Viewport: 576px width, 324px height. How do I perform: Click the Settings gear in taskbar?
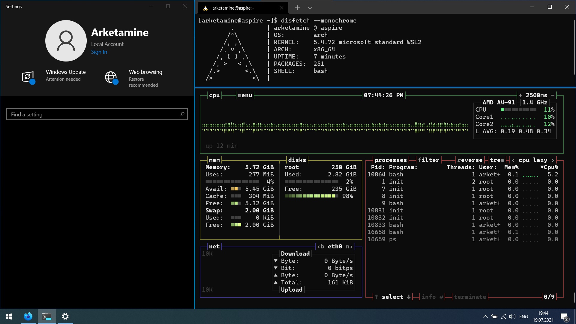coord(65,316)
